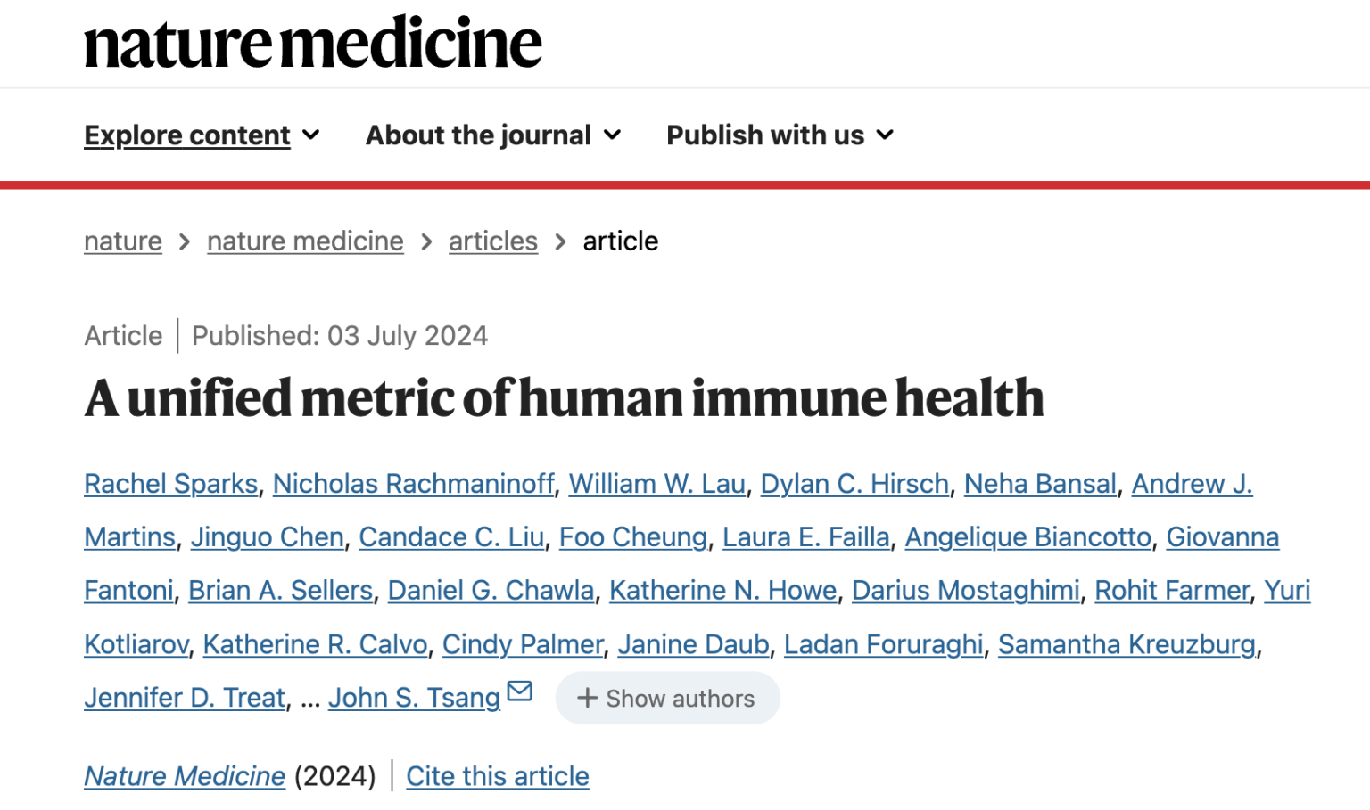The width and height of the screenshot is (1370, 810).
Task: Show all authors via Show authors button
Action: coord(667,699)
